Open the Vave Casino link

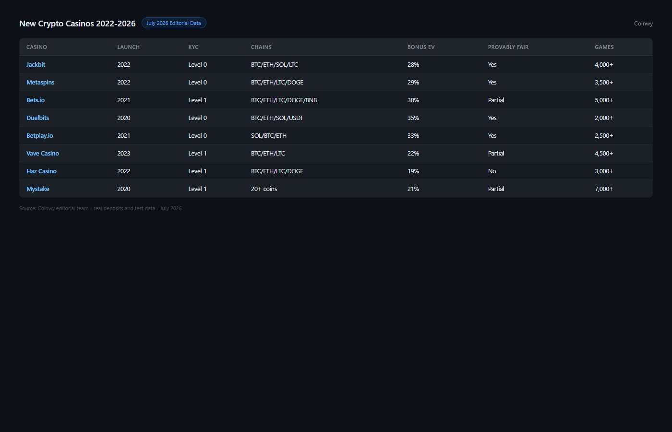[x=43, y=154]
